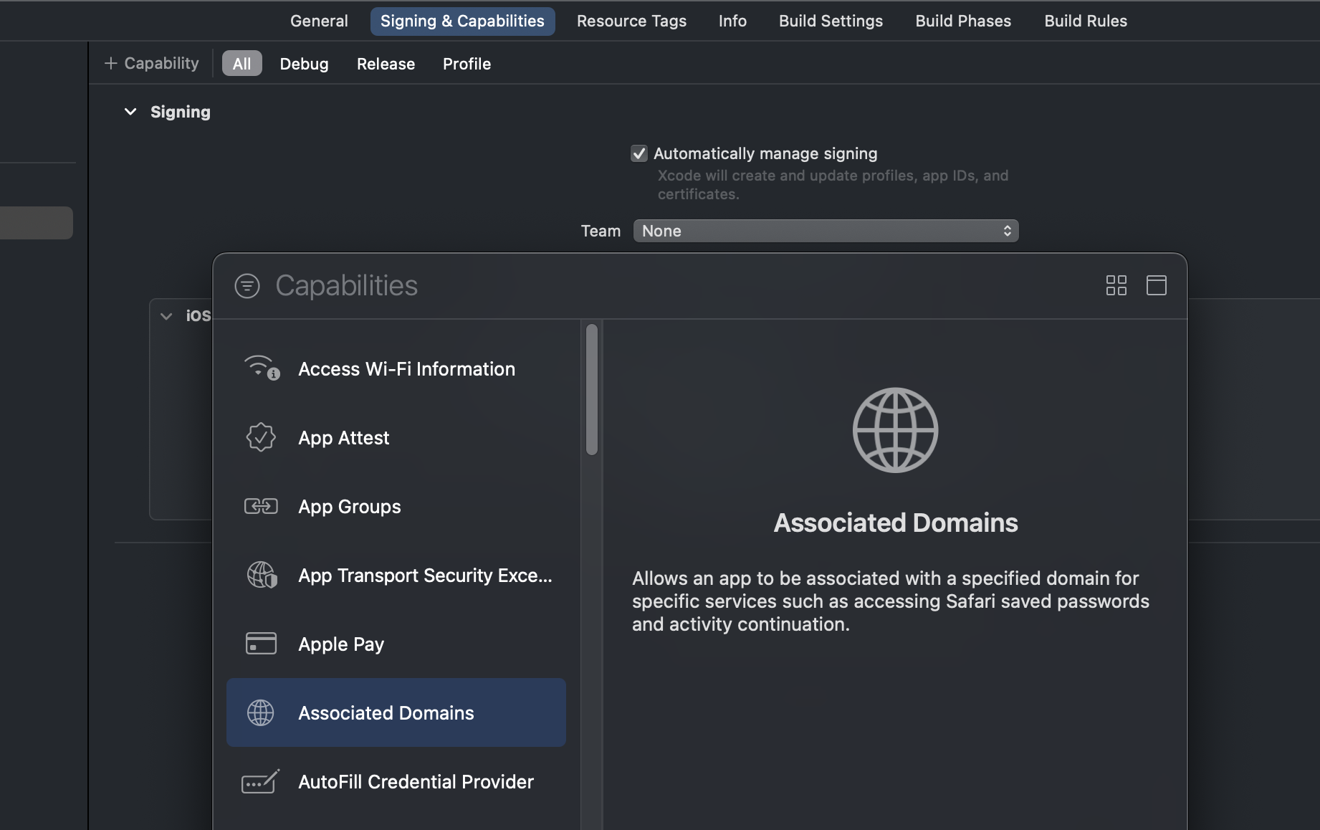Open the Info tab
Screen dimensions: 1320x830
tap(732, 21)
